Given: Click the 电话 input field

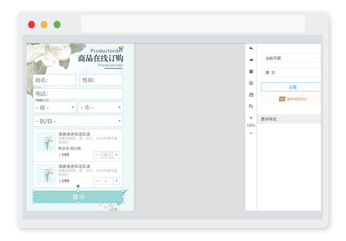Looking at the screenshot, I should pos(78,94).
